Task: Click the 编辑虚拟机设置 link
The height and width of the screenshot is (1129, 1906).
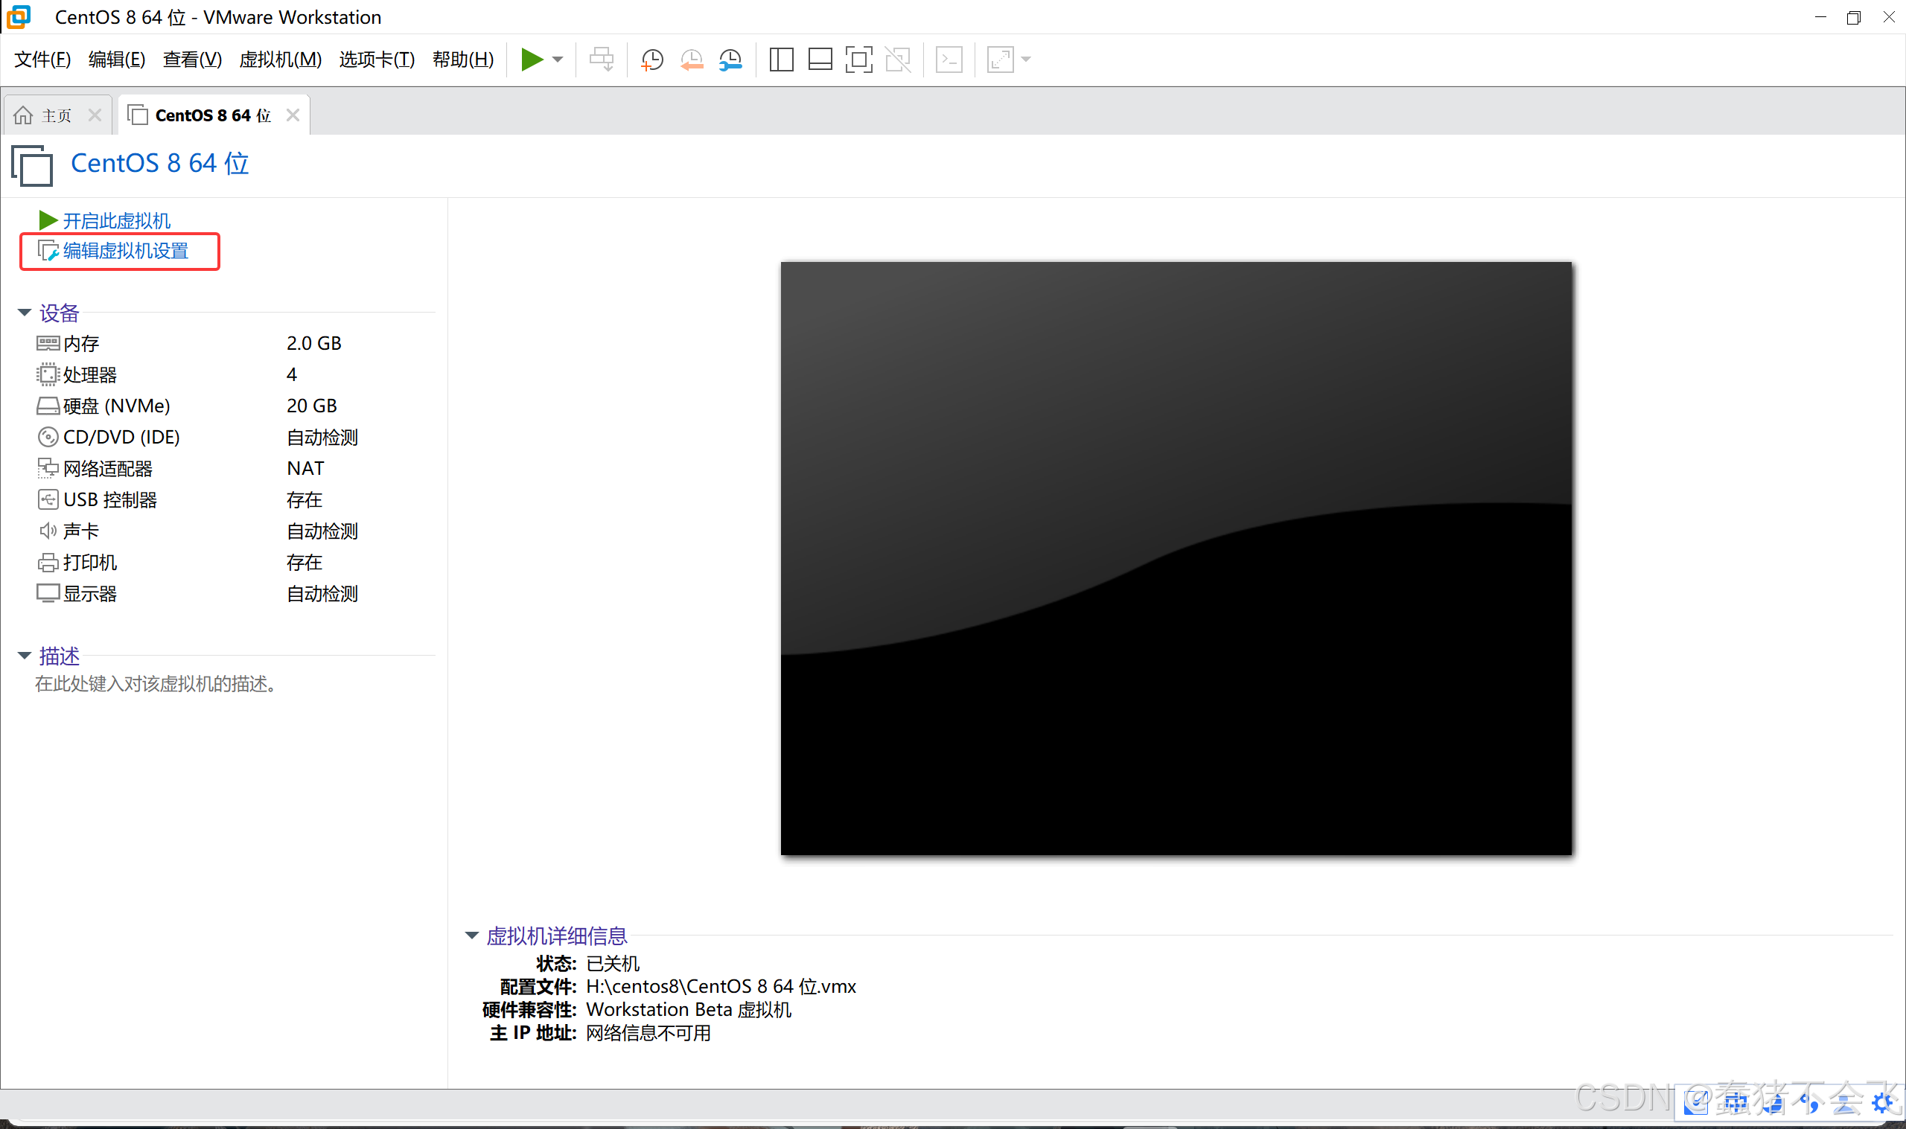Action: [126, 251]
